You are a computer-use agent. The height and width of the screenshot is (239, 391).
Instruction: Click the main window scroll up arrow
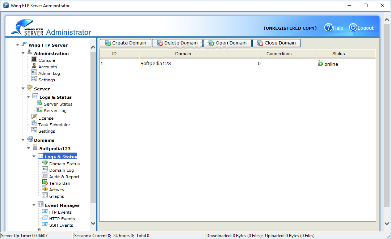click(387, 20)
